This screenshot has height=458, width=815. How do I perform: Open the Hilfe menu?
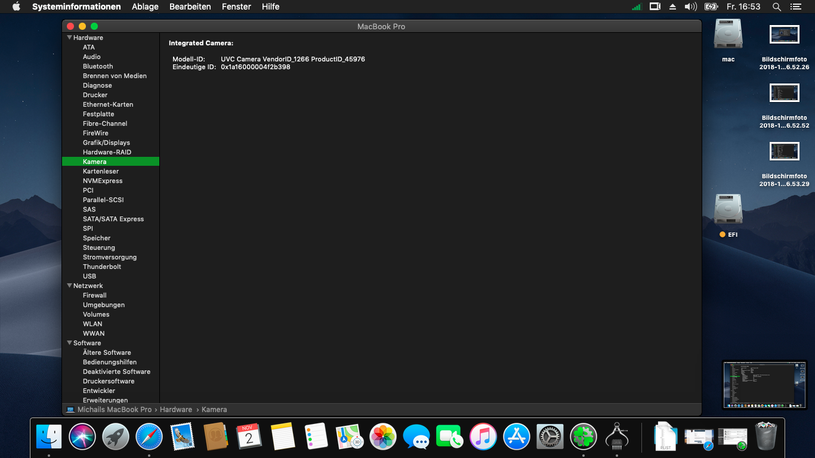(x=270, y=7)
